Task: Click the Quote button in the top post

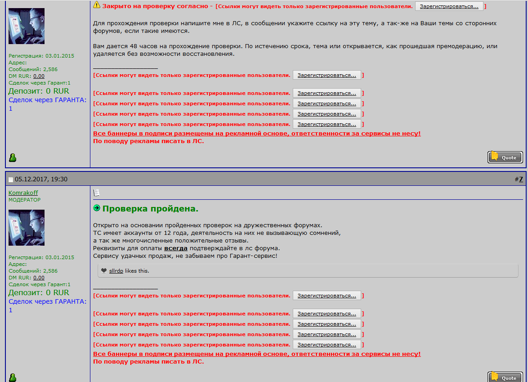Action: (x=505, y=157)
